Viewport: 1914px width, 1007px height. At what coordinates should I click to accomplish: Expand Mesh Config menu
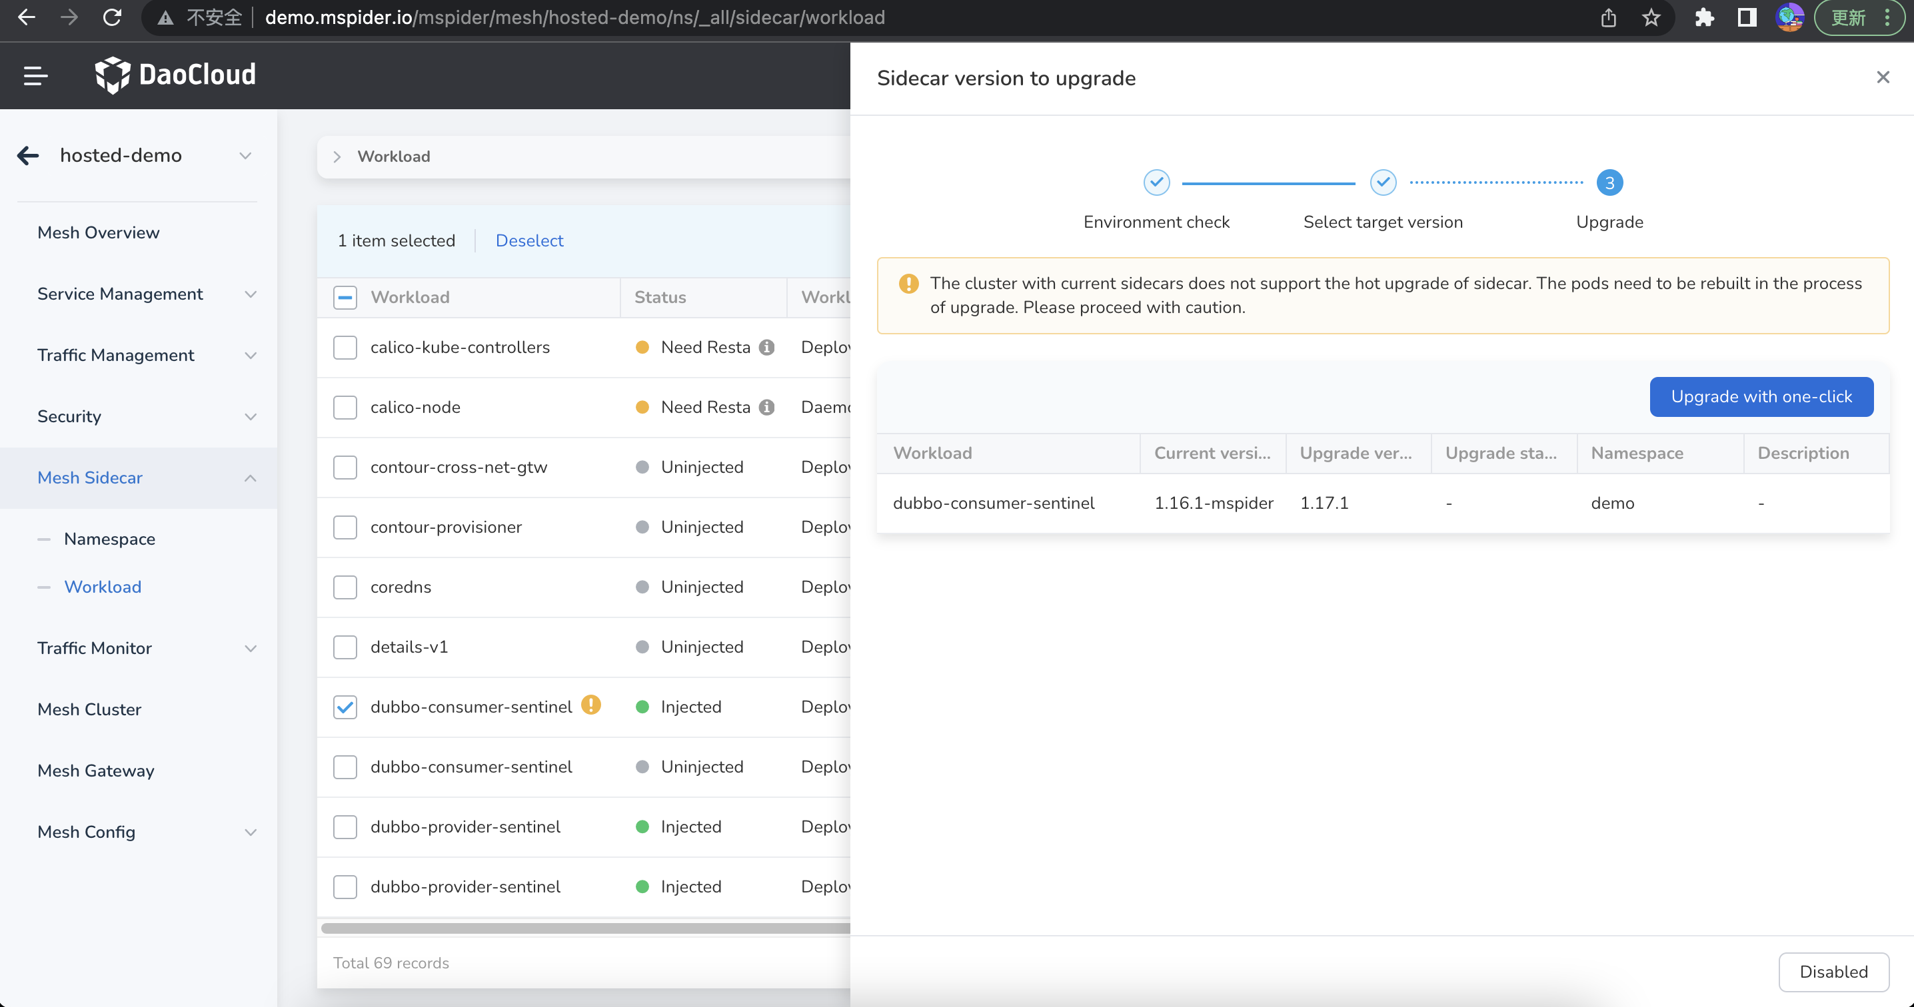click(x=138, y=833)
